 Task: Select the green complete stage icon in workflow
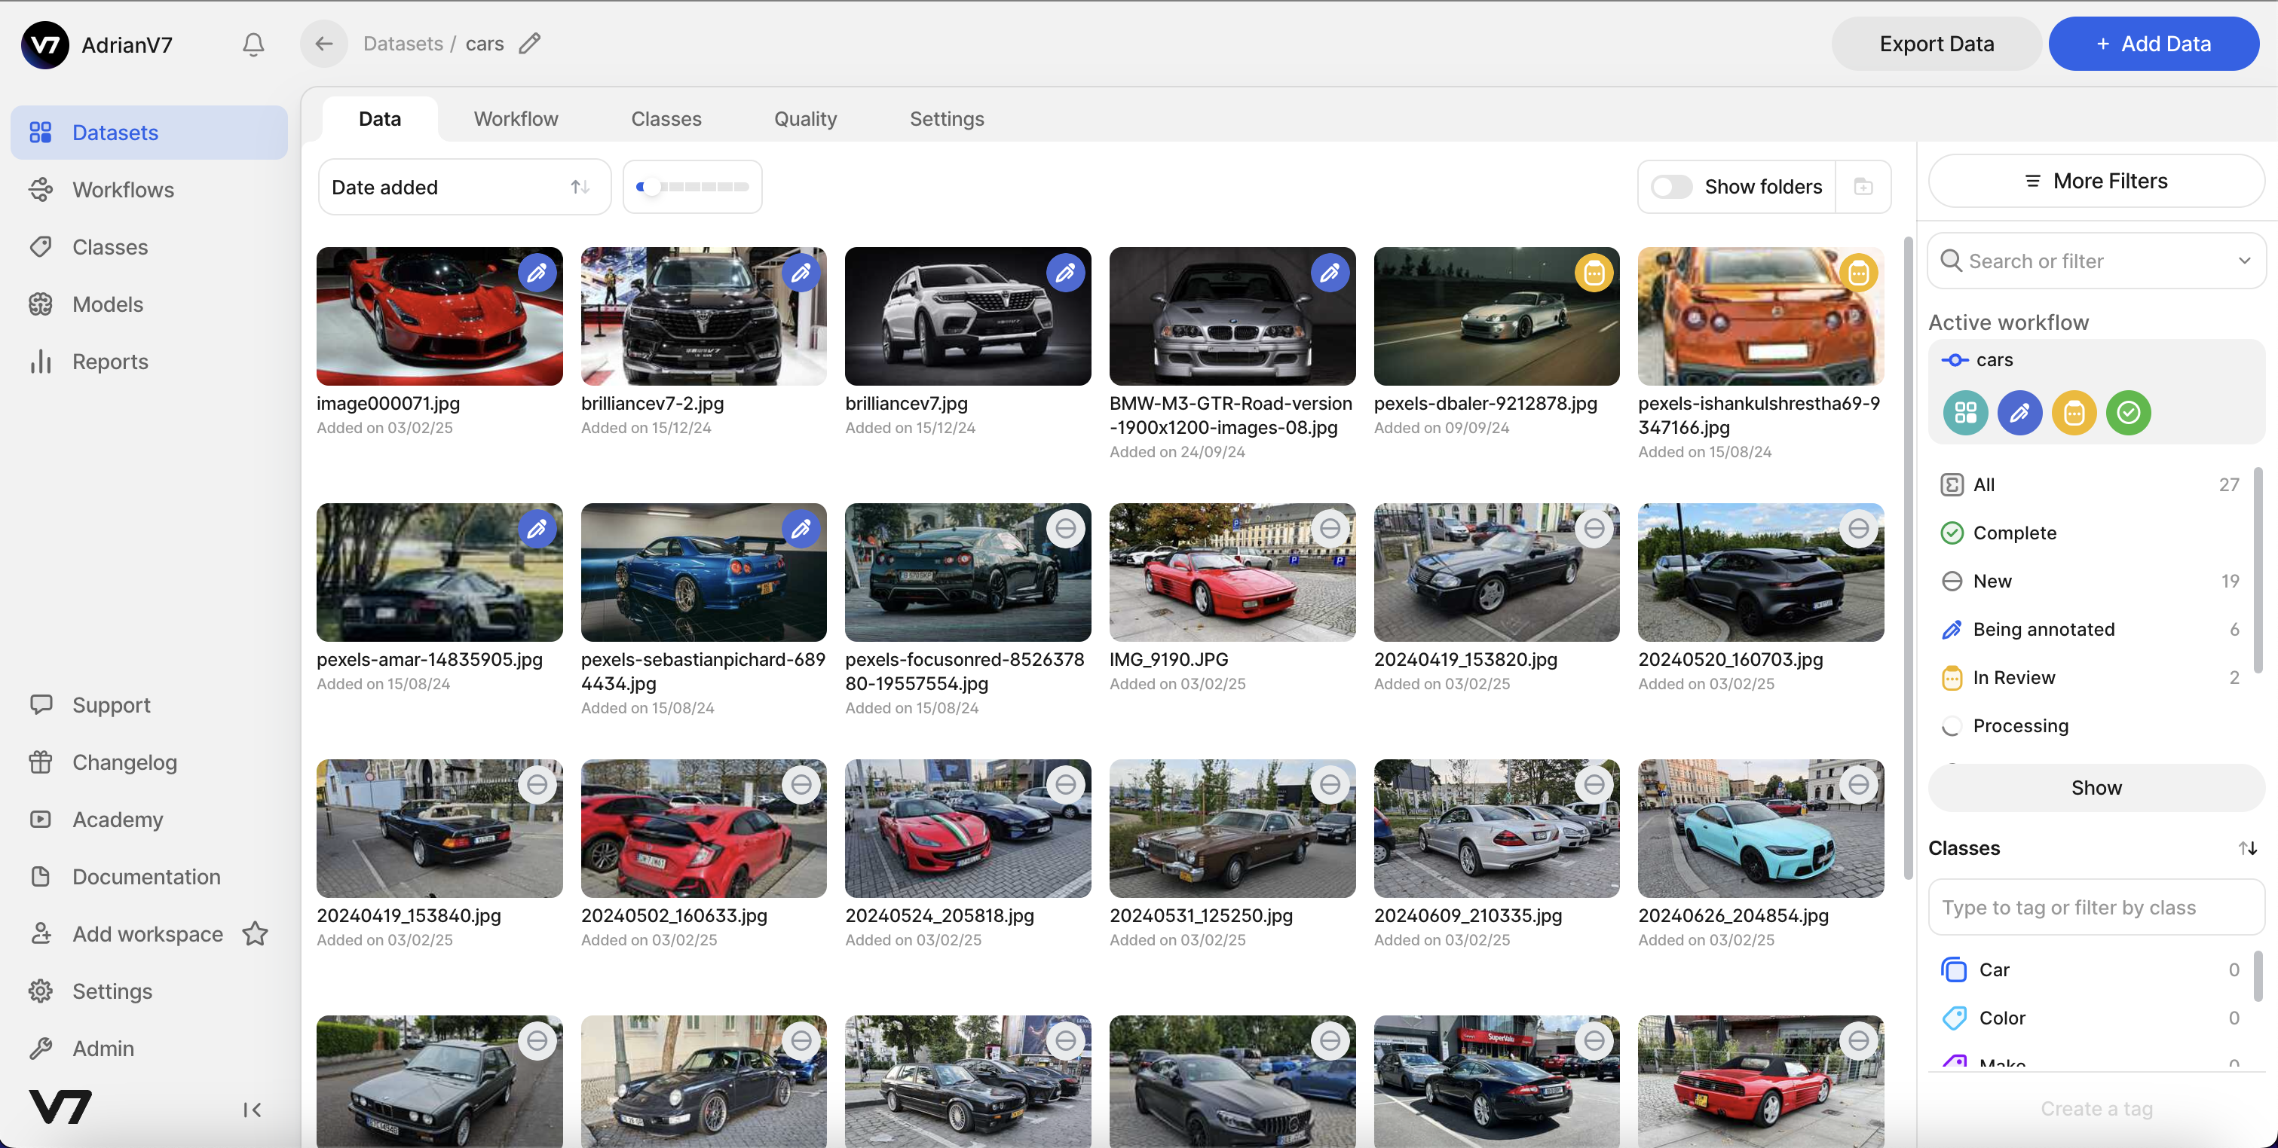(2128, 412)
